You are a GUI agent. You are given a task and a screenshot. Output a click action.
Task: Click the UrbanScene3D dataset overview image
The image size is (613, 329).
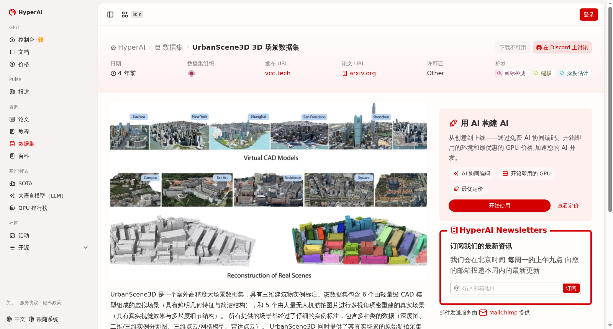pos(269,191)
